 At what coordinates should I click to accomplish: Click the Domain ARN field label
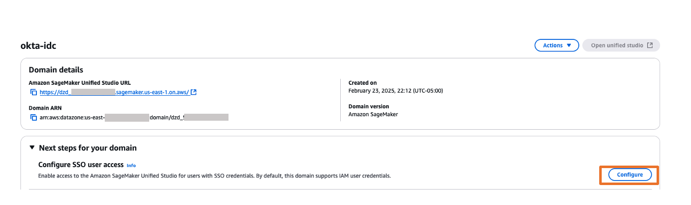(45, 108)
